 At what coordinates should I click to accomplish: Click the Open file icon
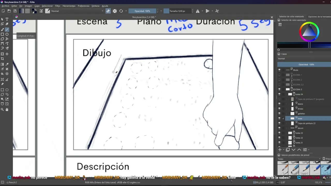(9, 11)
